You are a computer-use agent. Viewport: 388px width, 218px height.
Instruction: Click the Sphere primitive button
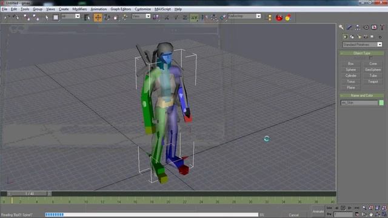pos(350,70)
